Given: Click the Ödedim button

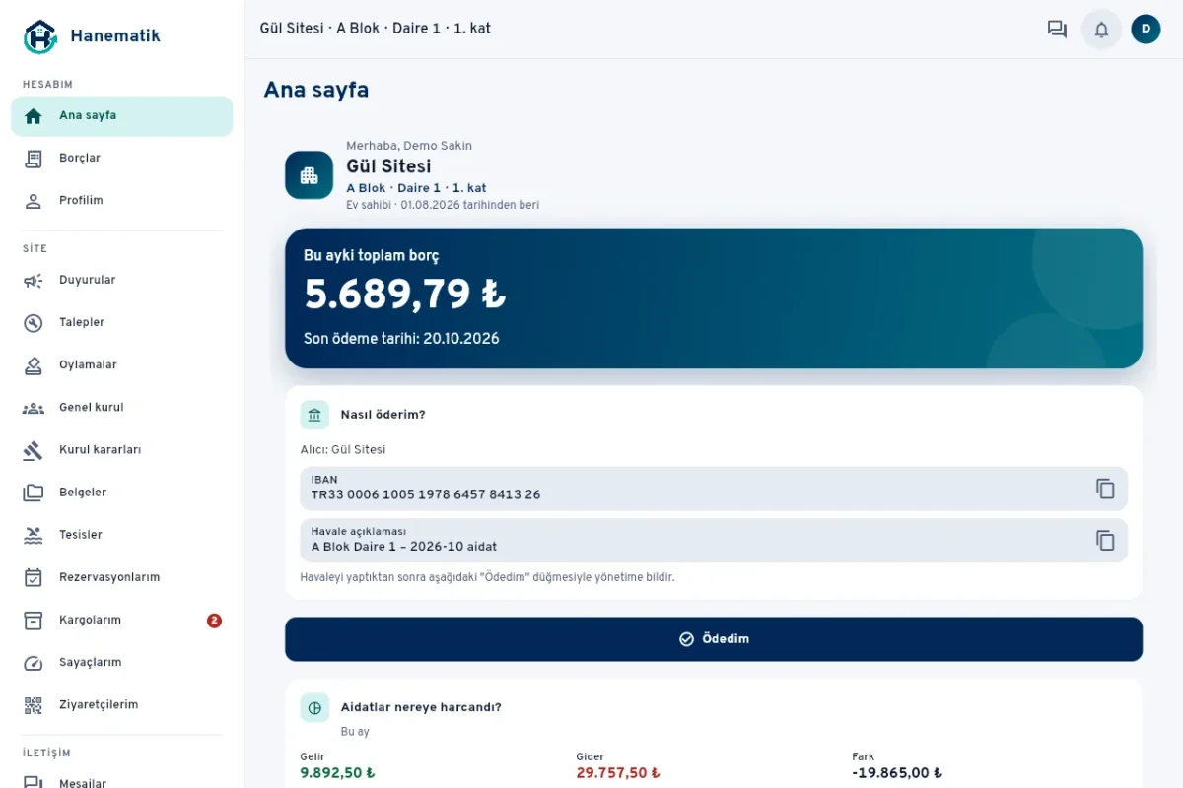Looking at the screenshot, I should 714,639.
